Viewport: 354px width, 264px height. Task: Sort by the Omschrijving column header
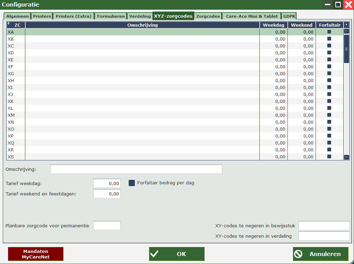pyautogui.click(x=143, y=25)
